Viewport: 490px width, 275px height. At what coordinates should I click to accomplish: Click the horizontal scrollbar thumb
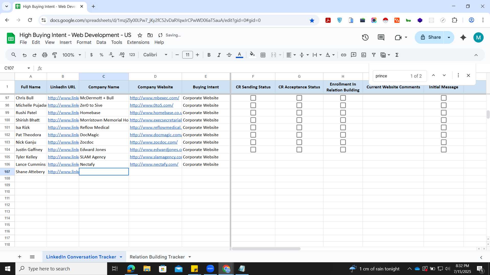click(x=266, y=249)
